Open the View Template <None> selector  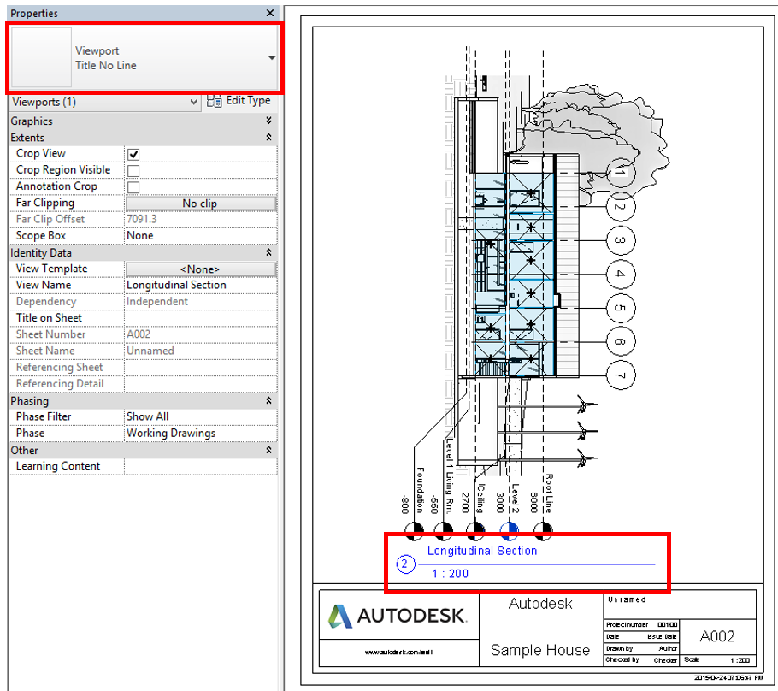point(200,269)
